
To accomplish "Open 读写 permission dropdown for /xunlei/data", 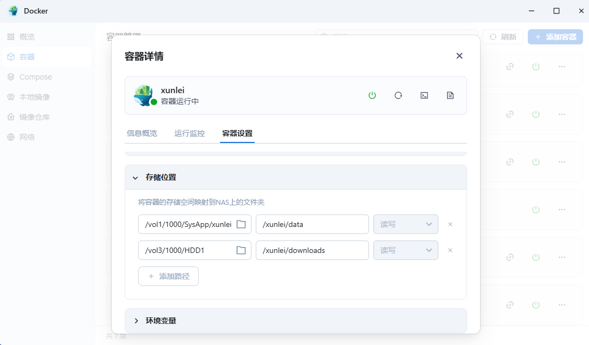I will (406, 224).
